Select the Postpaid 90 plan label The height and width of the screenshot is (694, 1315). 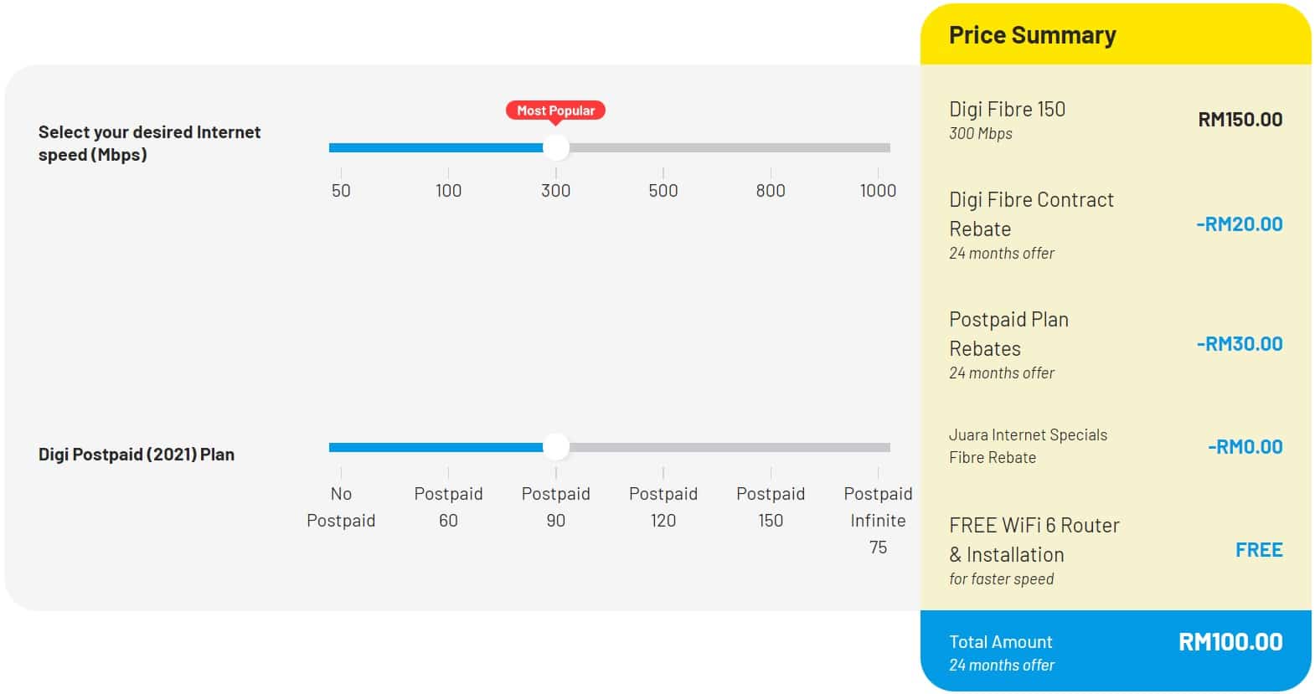[555, 506]
